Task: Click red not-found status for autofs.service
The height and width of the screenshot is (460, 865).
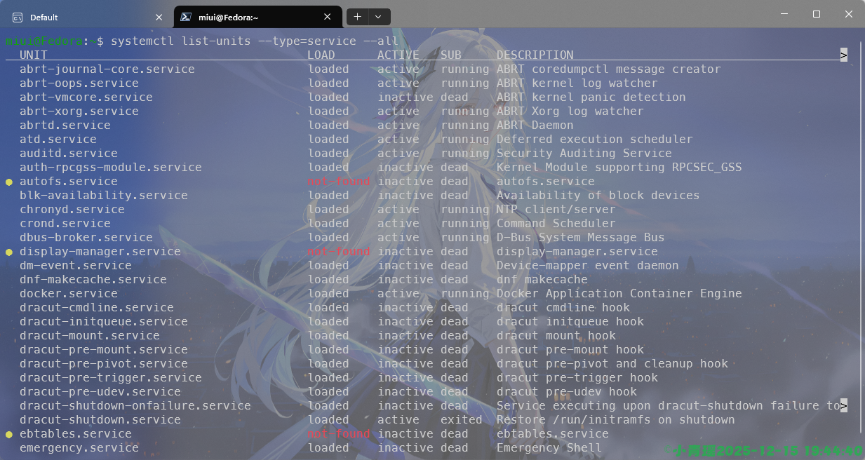Action: click(338, 182)
